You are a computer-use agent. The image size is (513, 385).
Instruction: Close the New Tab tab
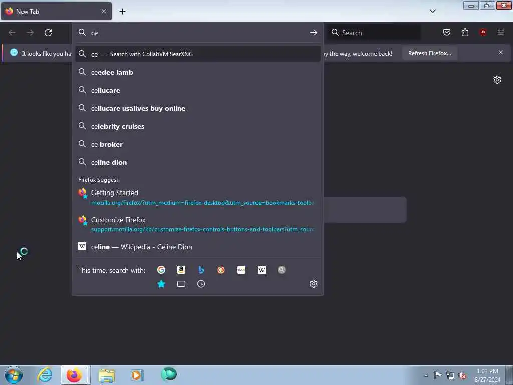[x=104, y=11]
